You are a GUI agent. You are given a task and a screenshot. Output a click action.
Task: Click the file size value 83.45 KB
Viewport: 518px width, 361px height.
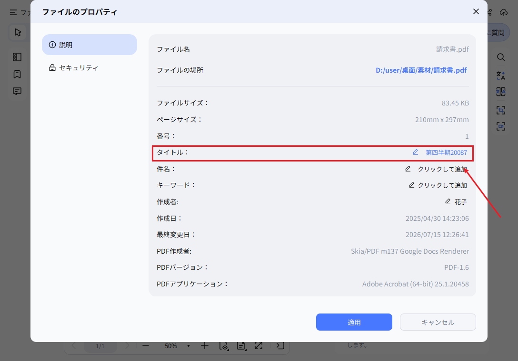[x=455, y=103]
